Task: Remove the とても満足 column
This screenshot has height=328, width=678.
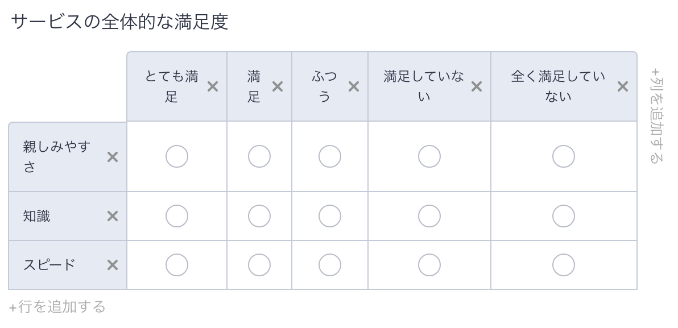Action: point(213,86)
